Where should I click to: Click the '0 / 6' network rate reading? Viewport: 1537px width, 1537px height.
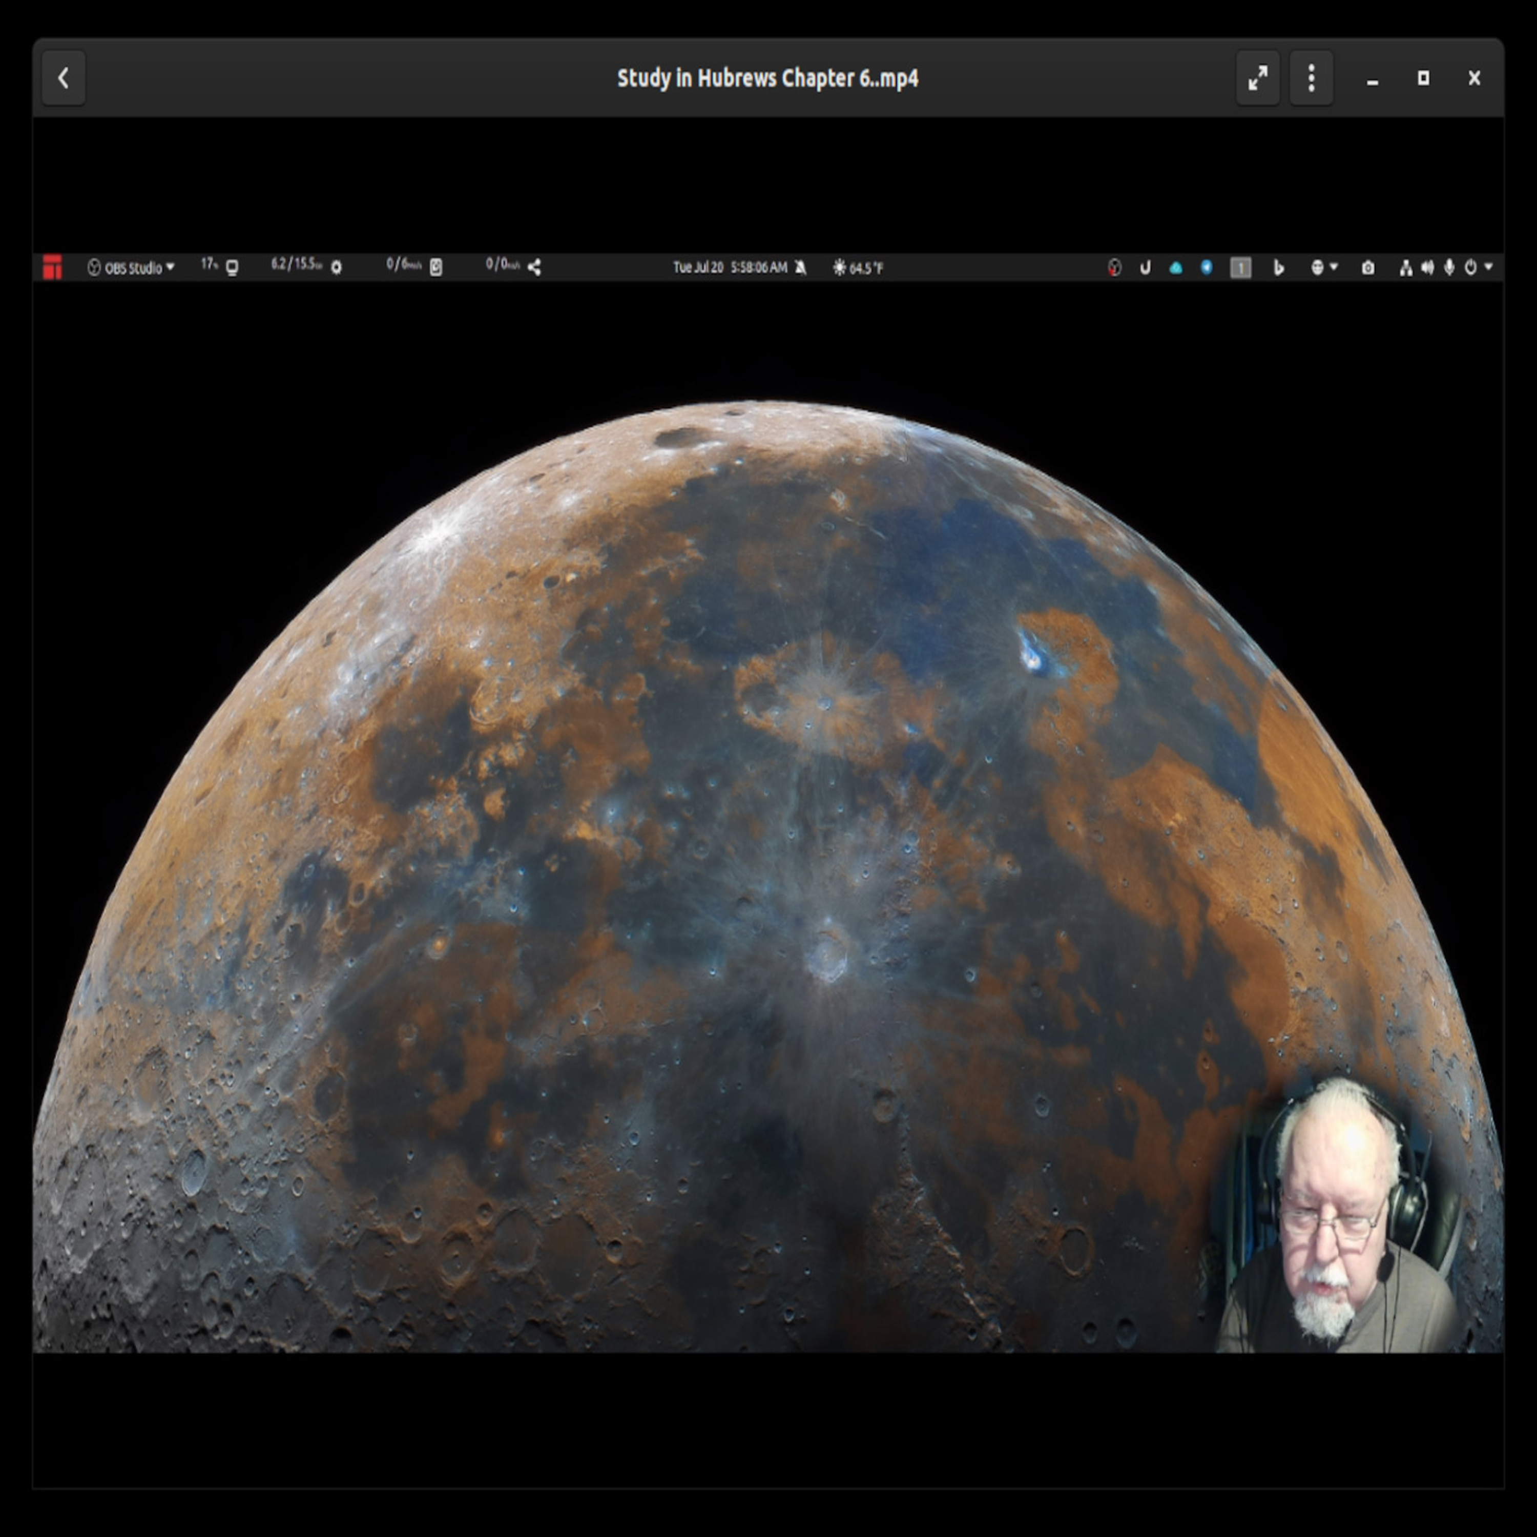click(x=404, y=264)
